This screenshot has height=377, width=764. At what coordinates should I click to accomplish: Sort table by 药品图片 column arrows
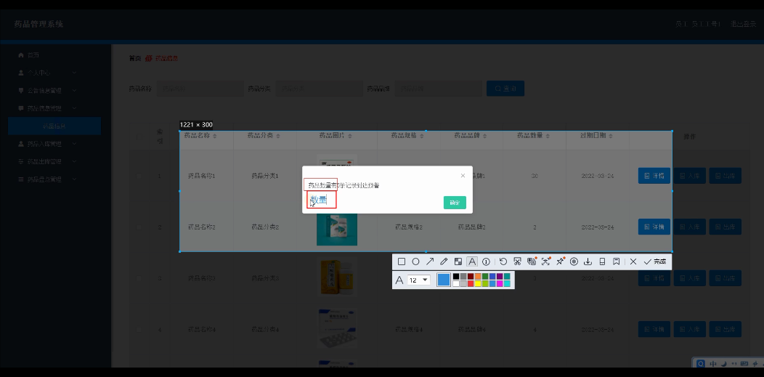click(x=350, y=136)
